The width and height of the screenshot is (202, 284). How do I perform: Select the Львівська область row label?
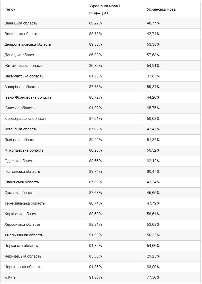20,140
